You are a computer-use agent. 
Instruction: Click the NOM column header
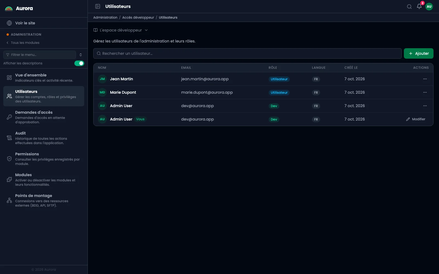coord(102,68)
